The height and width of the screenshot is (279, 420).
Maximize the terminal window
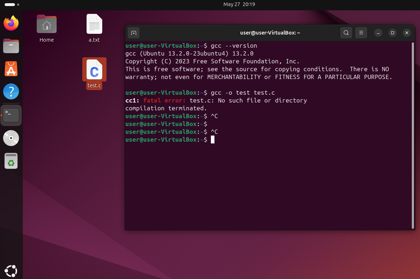tap(393, 33)
